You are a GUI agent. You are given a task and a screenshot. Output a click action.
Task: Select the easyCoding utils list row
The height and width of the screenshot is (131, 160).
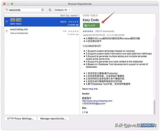pos(42,31)
